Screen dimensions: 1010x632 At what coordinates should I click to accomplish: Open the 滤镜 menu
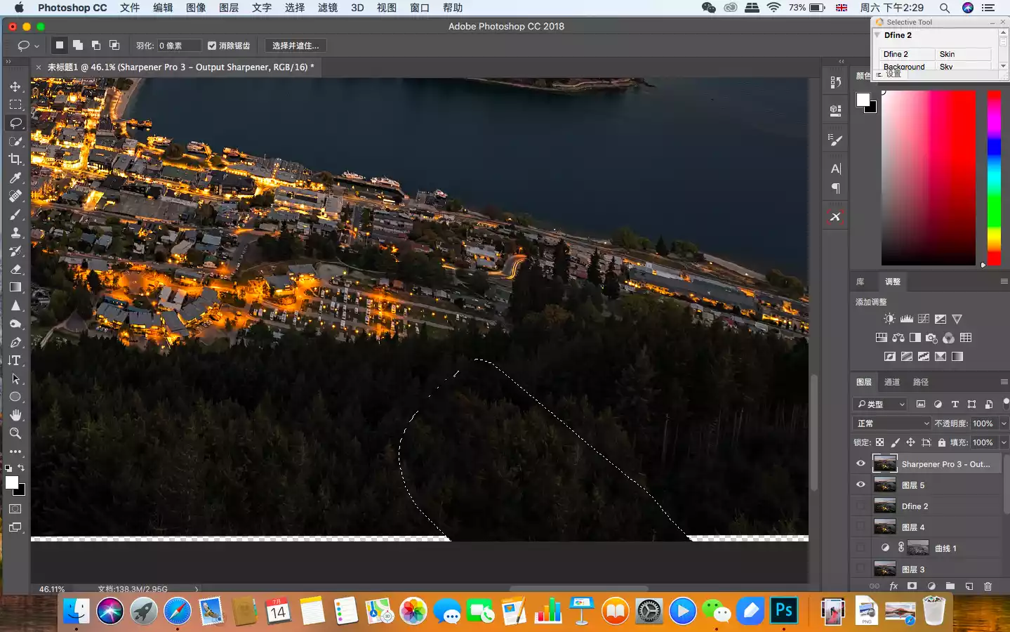[x=328, y=8]
